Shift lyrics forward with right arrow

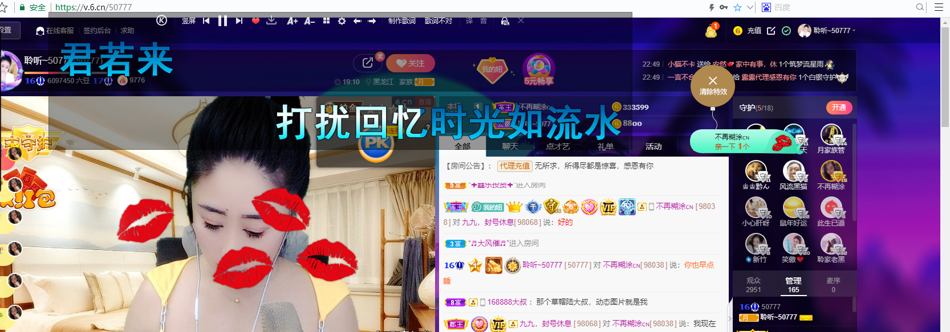(x=372, y=21)
